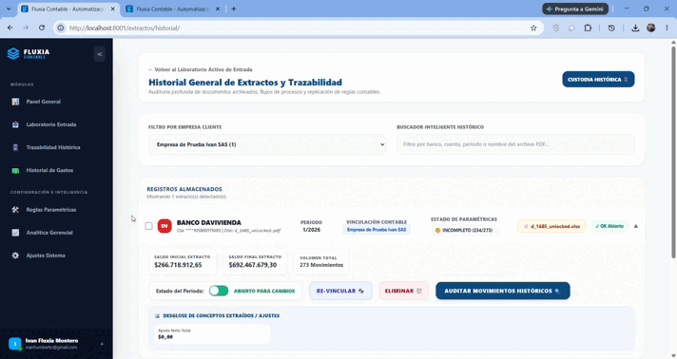Click the 273 Movimientos volume card
This screenshot has height=359, width=677.
321,261
